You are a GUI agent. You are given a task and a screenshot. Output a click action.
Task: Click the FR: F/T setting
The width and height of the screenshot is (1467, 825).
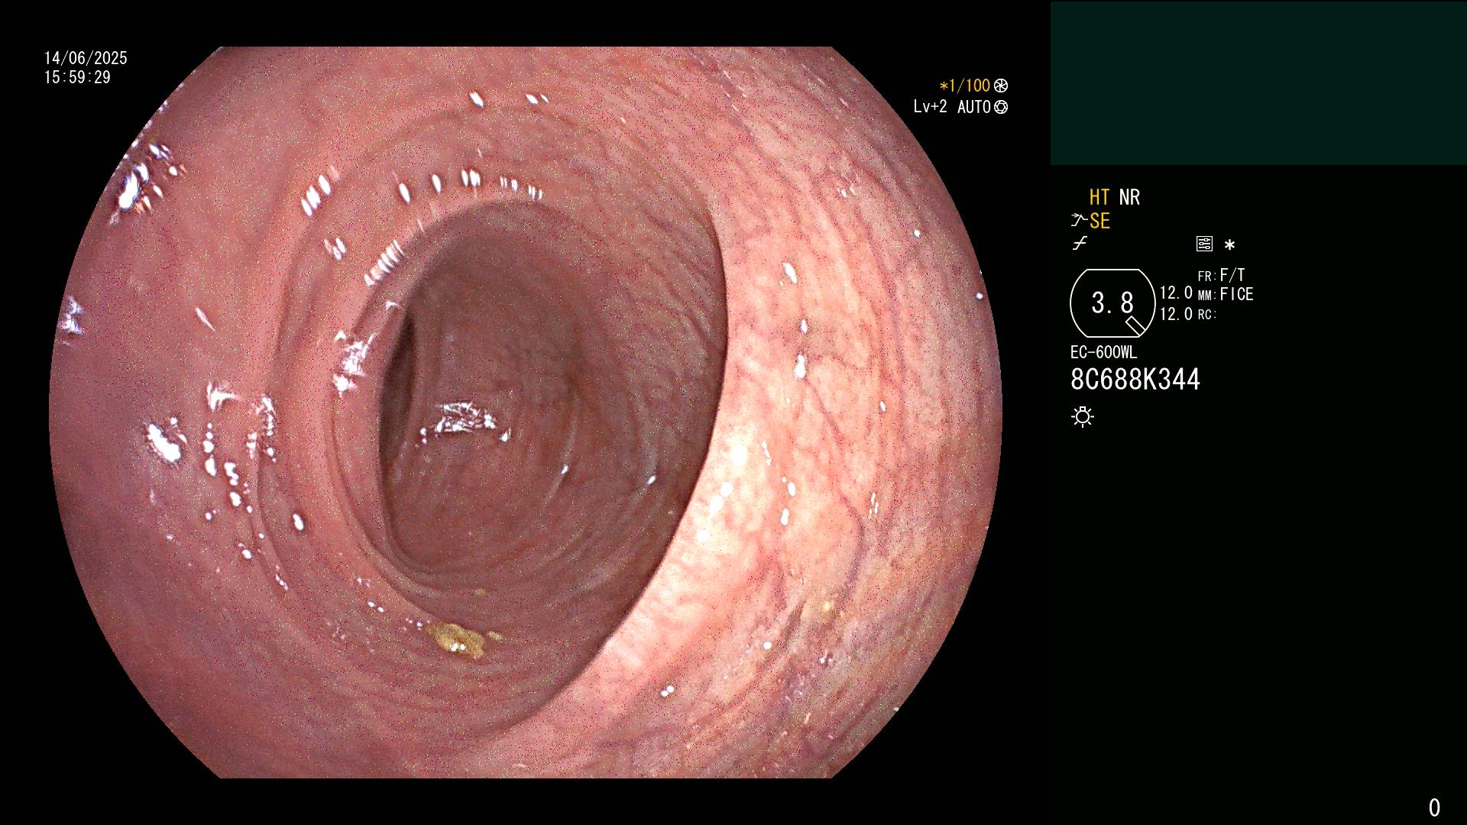click(1221, 275)
